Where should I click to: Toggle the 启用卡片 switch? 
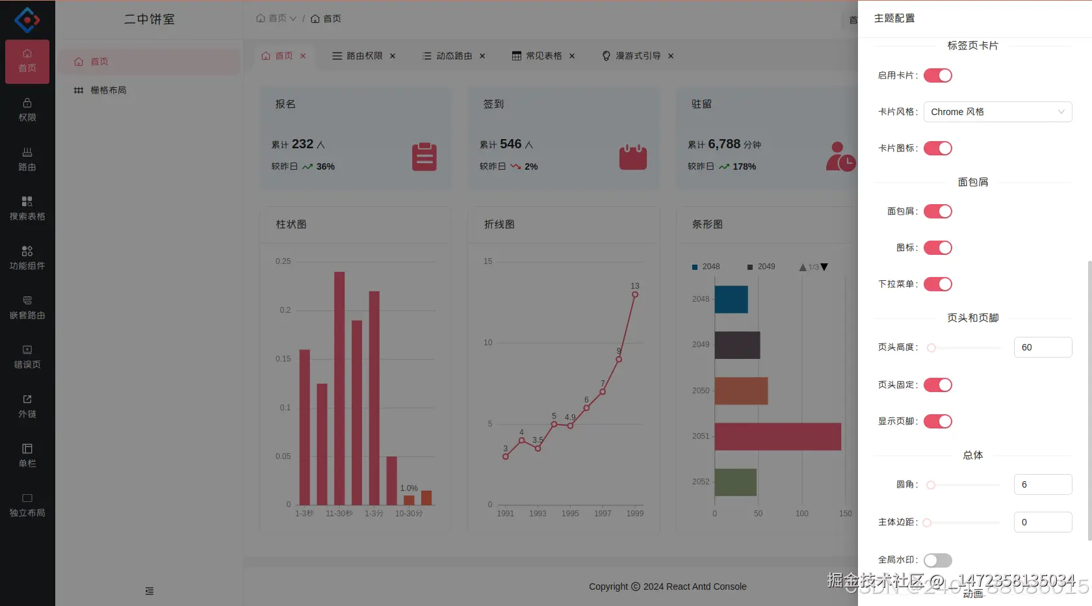[x=938, y=75]
